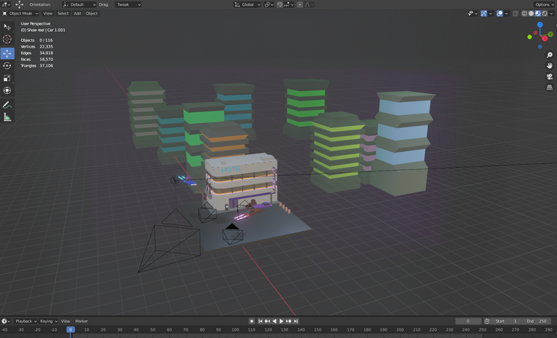Click the zoom view magnifier icon
This screenshot has width=557, height=338.
coord(550,55)
